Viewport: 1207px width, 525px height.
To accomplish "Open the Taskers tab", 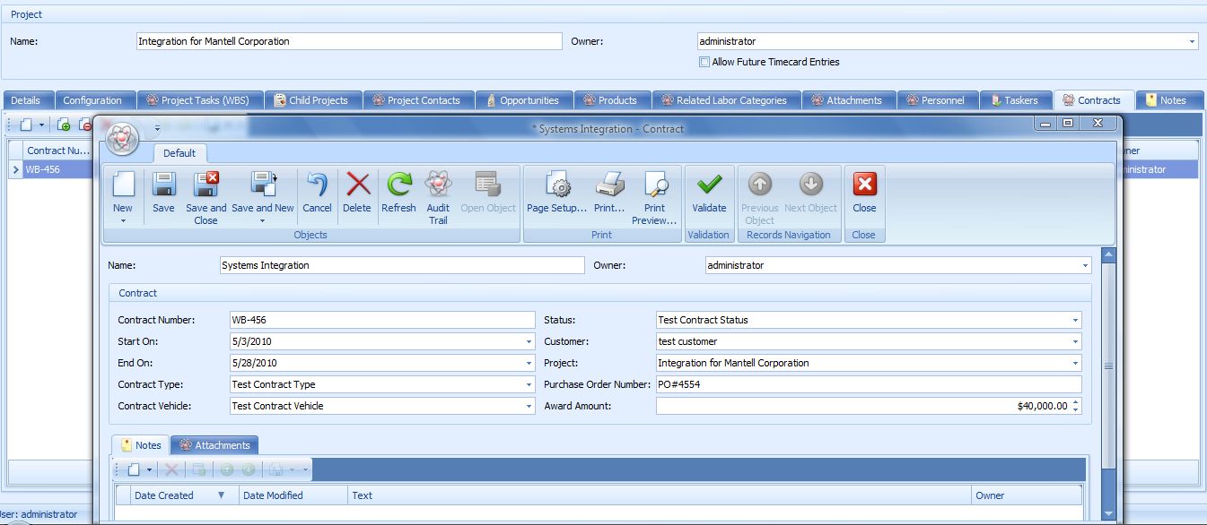I will tap(1014, 100).
